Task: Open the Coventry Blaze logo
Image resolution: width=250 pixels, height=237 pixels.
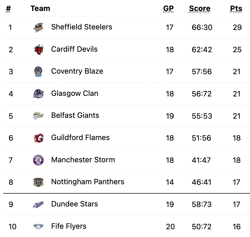Action: (38, 72)
